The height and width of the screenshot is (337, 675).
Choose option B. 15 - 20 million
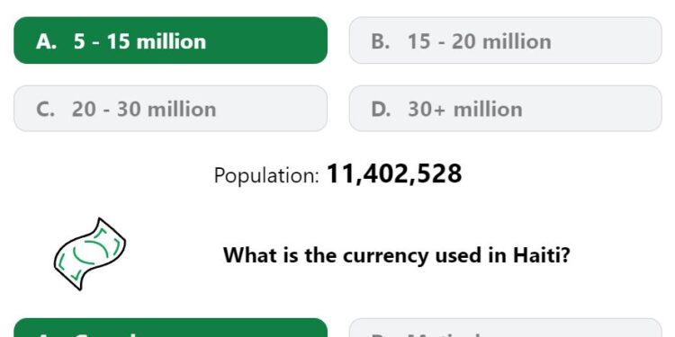[506, 40]
